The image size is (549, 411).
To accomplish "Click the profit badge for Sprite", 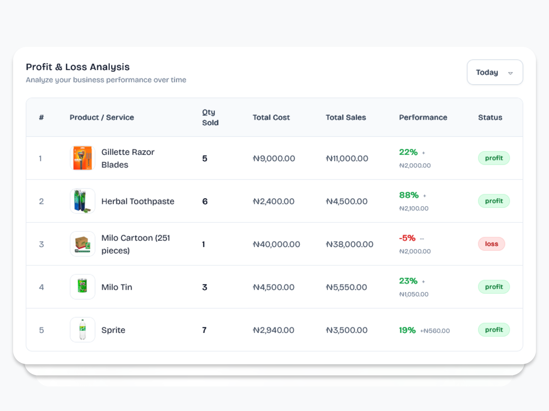I will 494,330.
